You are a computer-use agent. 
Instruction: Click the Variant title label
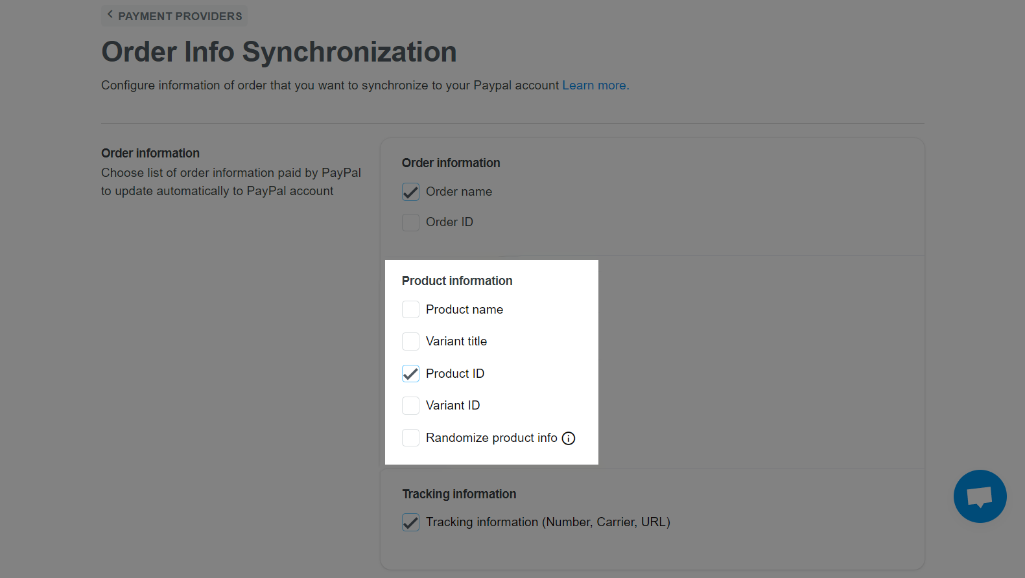click(x=456, y=341)
